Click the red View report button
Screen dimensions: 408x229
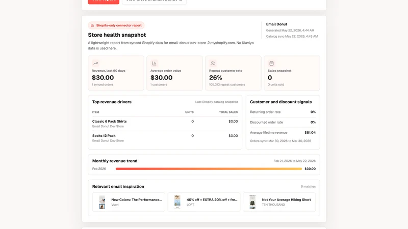tap(104, 2)
